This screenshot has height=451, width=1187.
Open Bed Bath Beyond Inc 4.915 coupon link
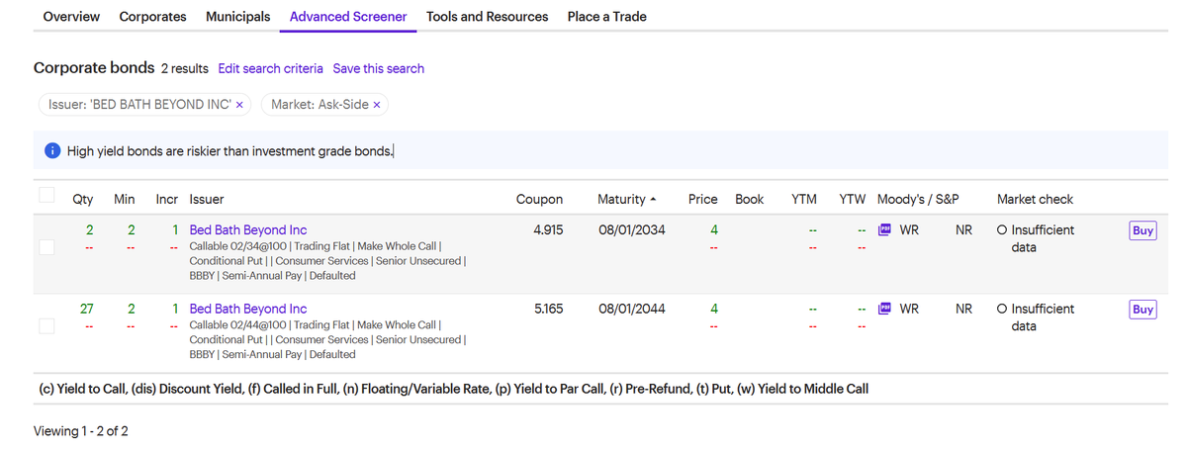[248, 229]
